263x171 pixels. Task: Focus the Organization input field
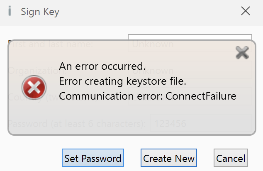pyautogui.click(x=190, y=71)
